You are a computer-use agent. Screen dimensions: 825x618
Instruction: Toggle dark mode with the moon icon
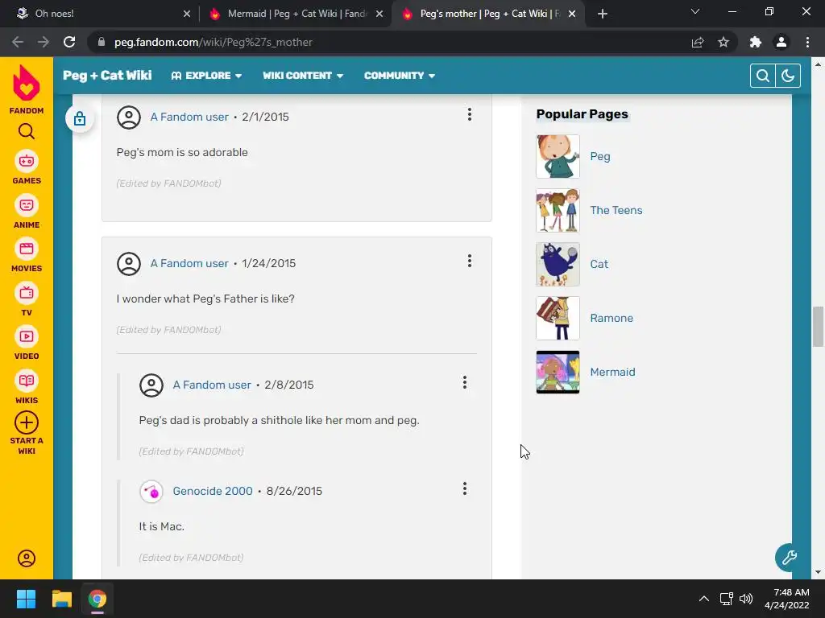tap(788, 76)
